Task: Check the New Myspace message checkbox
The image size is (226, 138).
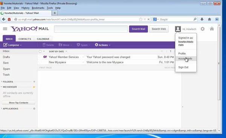Action: (40, 62)
